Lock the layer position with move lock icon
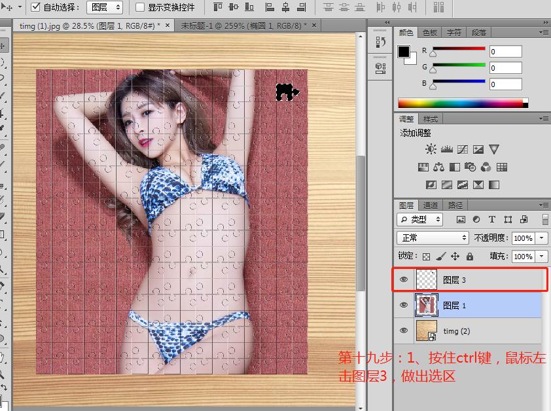551x411 pixels. pyautogui.click(x=455, y=255)
